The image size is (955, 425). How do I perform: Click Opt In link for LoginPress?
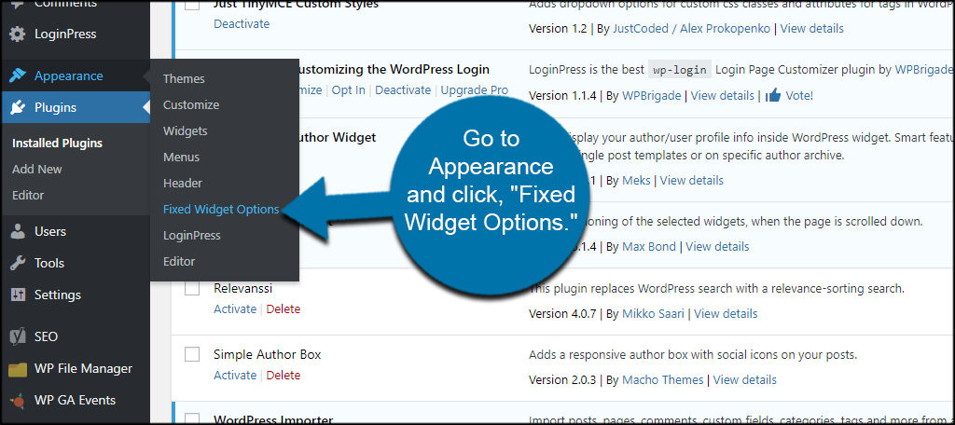pos(349,90)
